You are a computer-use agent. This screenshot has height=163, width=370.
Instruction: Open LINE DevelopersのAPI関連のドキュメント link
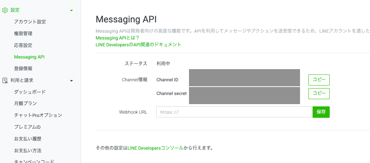(x=138, y=44)
